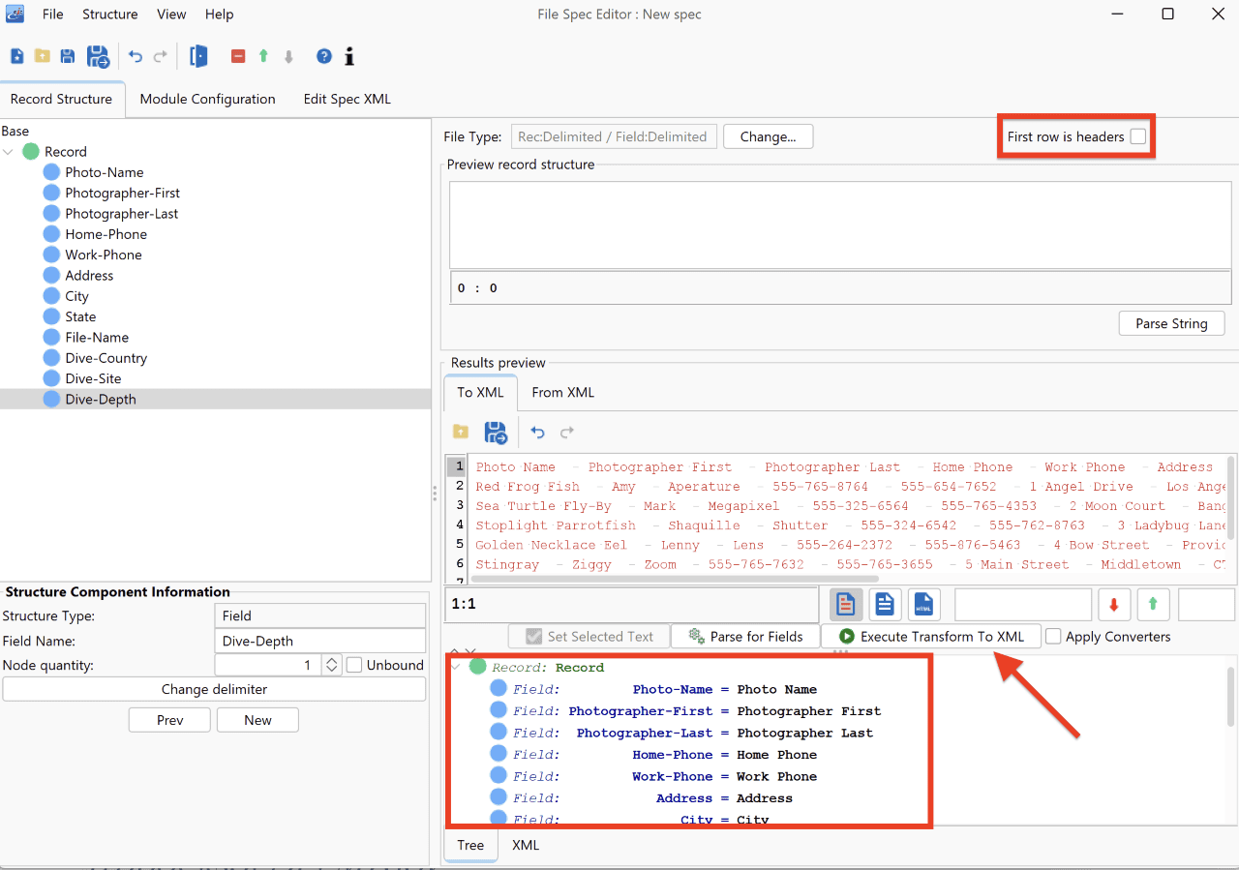This screenshot has height=870, width=1239.
Task: Click the black info icon
Action: 349,56
